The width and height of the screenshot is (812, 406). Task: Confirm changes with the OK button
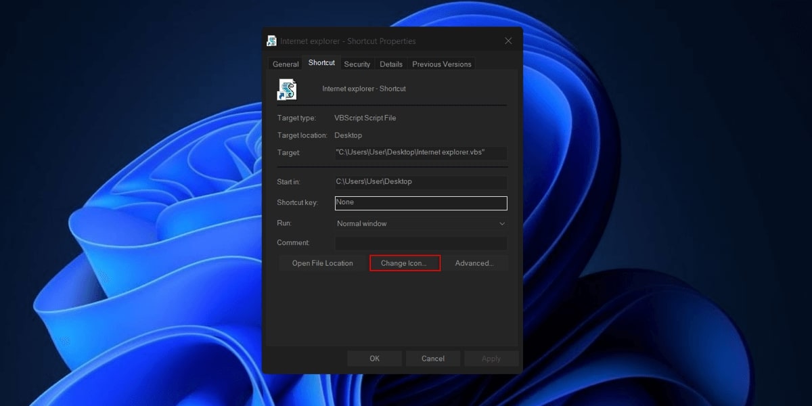point(374,358)
